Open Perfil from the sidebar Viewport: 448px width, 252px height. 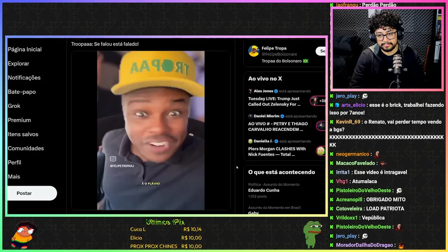(14, 163)
